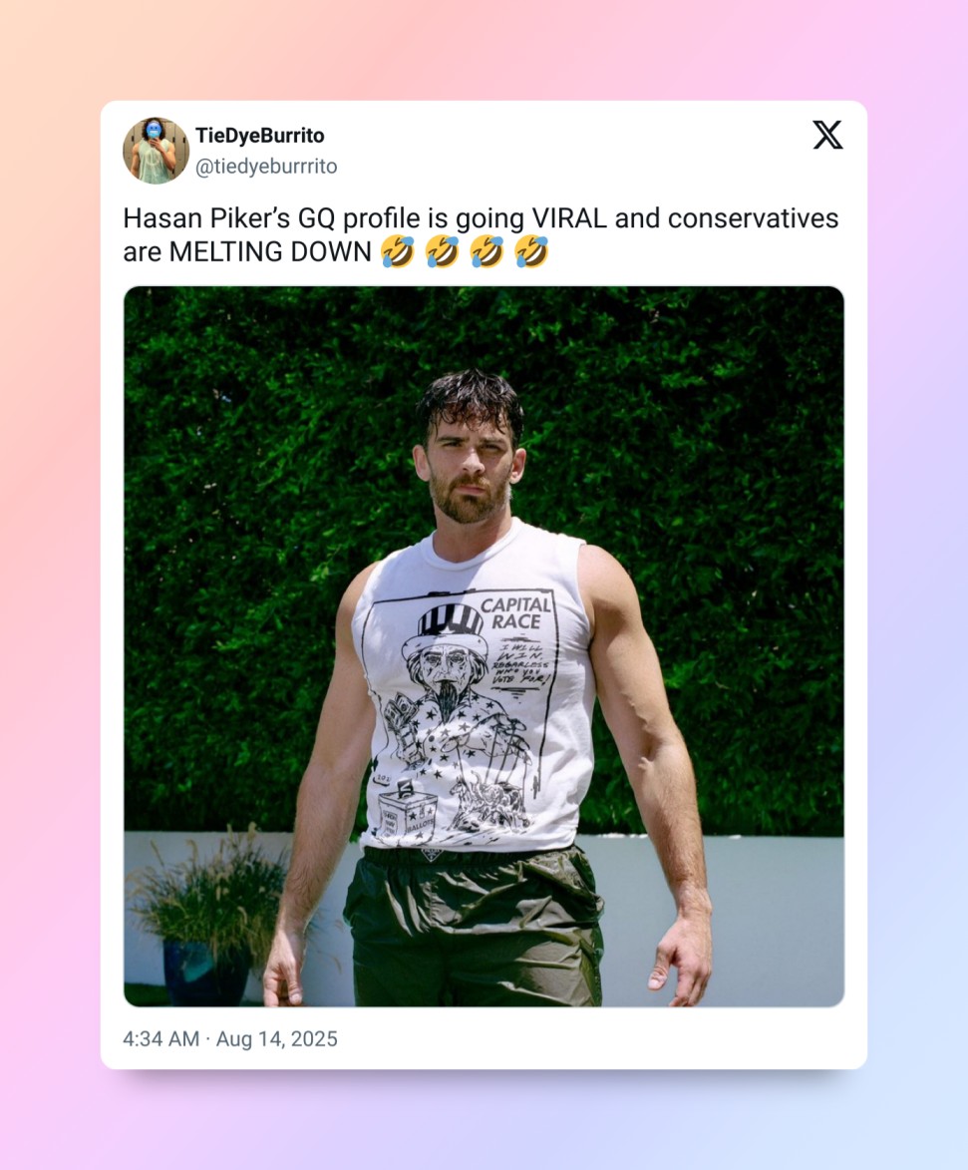
Task: Click the TieDyeBurrito display name
Action: pos(259,136)
